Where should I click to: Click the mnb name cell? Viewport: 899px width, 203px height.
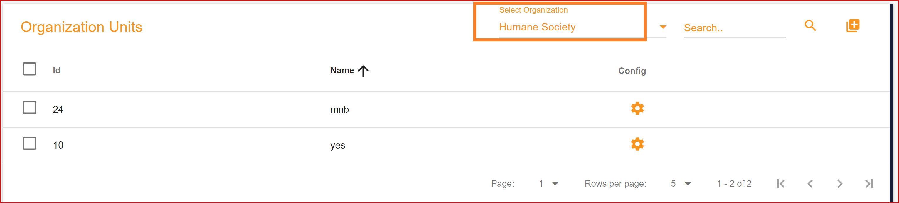tap(339, 109)
